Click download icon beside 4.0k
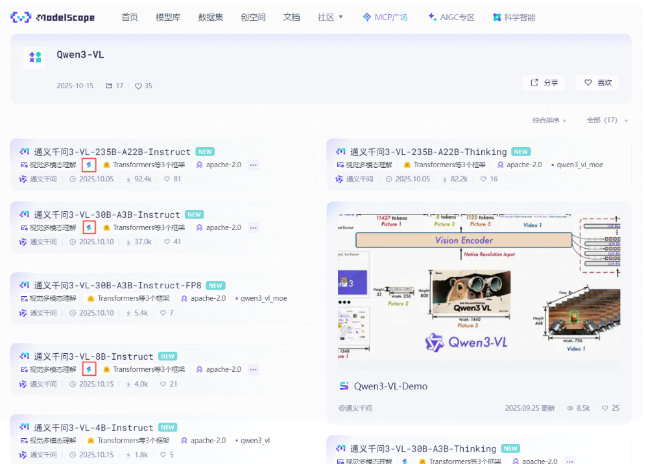 point(128,384)
